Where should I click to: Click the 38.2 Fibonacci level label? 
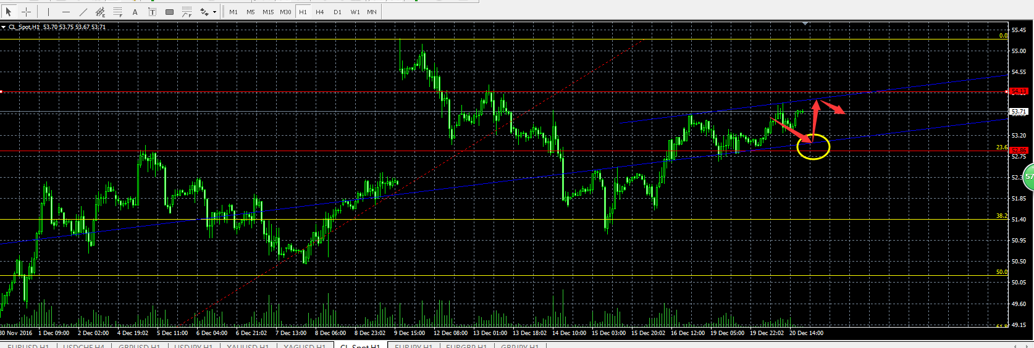coord(1001,217)
